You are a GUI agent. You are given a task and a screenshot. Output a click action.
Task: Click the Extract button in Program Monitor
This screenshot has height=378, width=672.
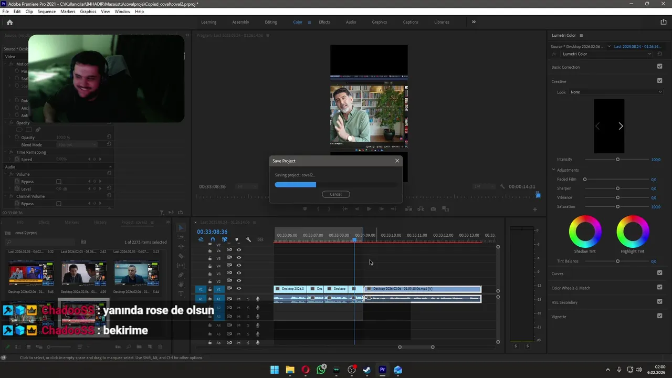[x=421, y=209]
